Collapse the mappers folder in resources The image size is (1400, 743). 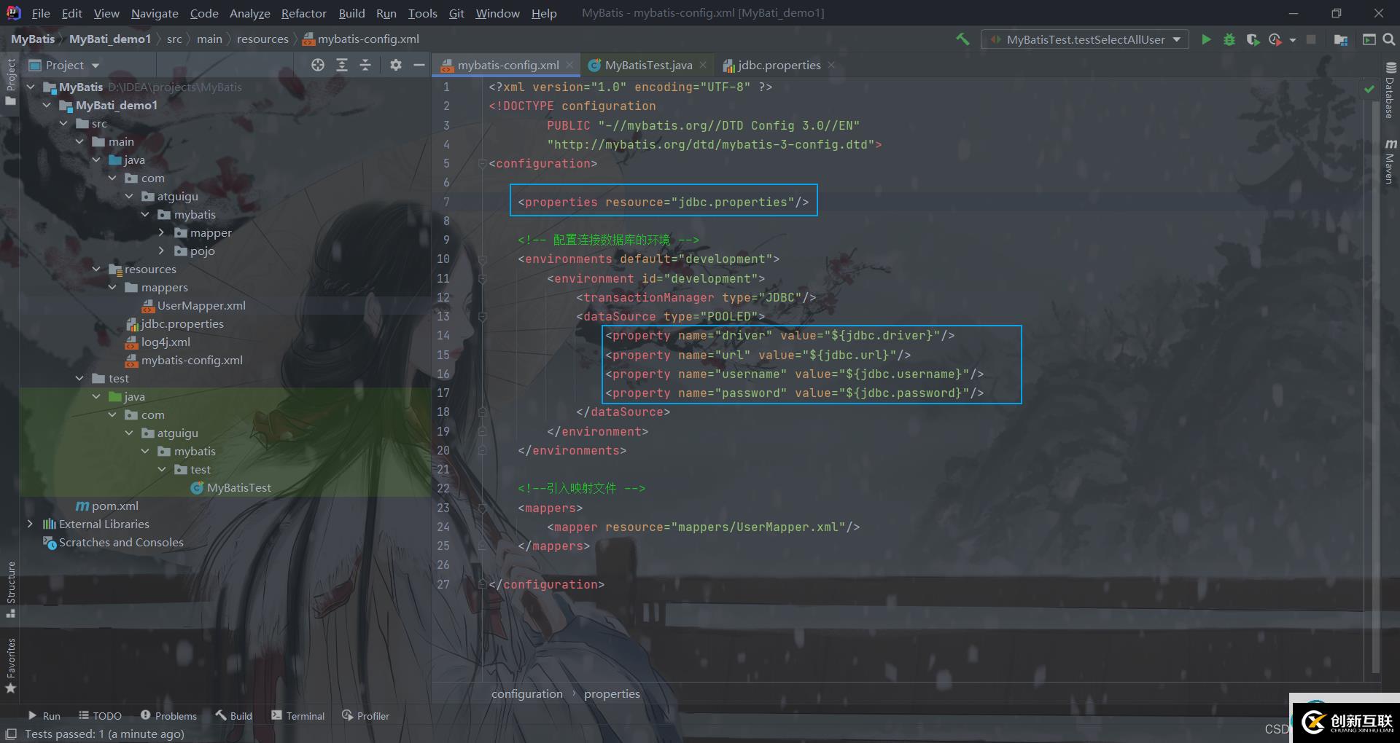tap(112, 287)
